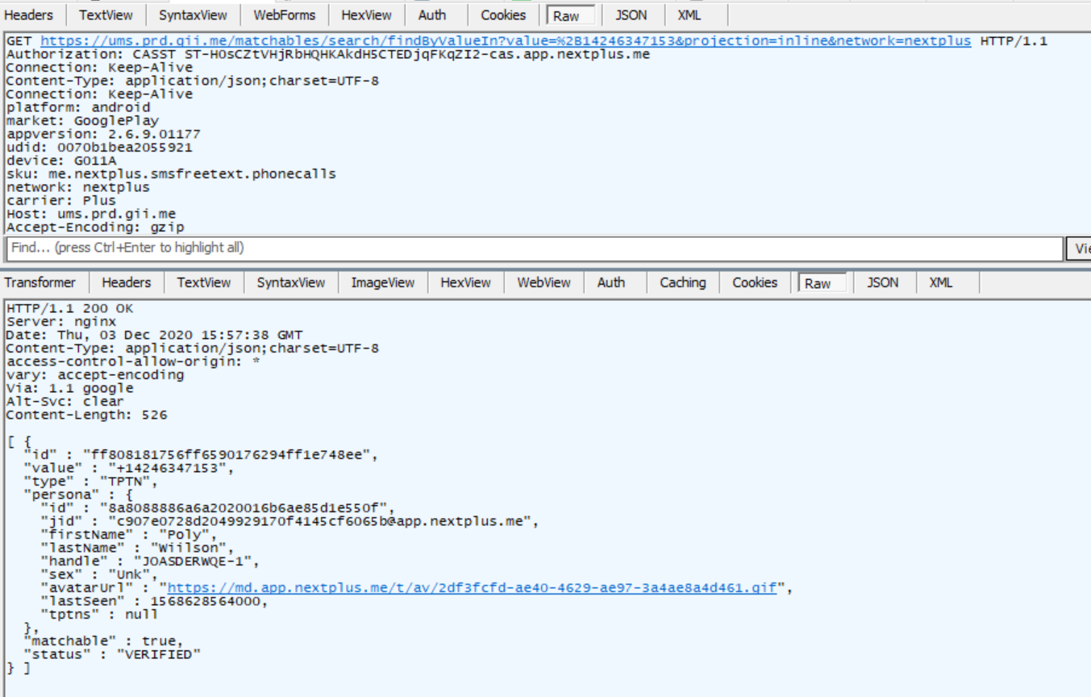Select the response TextView tab
Screen dimensions: 1091x697
pyautogui.click(x=203, y=282)
